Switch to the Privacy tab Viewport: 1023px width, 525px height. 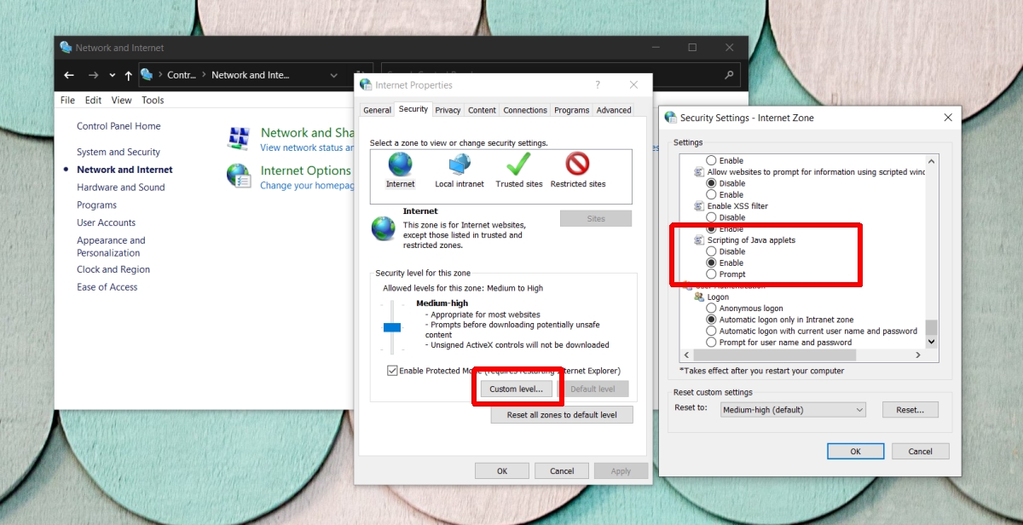(x=448, y=110)
